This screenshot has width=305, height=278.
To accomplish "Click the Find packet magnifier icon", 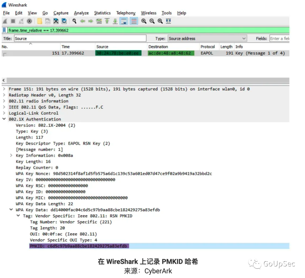I will [74, 21].
